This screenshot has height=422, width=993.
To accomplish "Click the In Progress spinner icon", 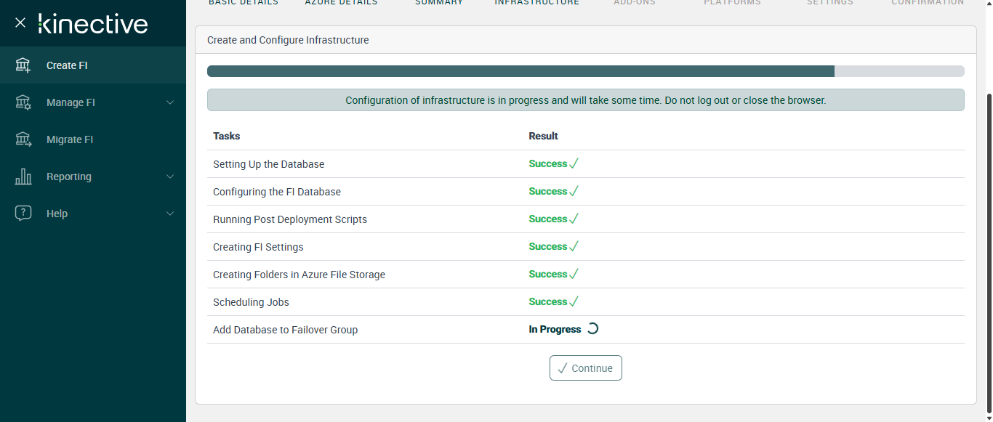I will pos(592,329).
